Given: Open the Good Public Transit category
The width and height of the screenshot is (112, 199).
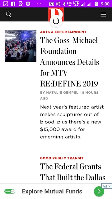Looking at the screenshot, I should point(62,158).
